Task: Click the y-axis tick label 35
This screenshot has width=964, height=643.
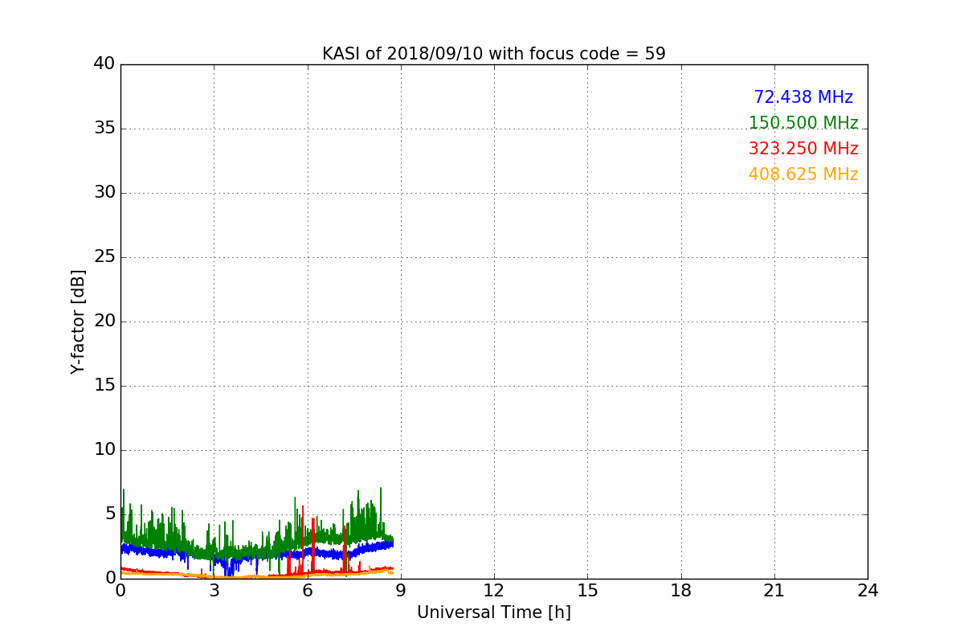Action: point(104,129)
